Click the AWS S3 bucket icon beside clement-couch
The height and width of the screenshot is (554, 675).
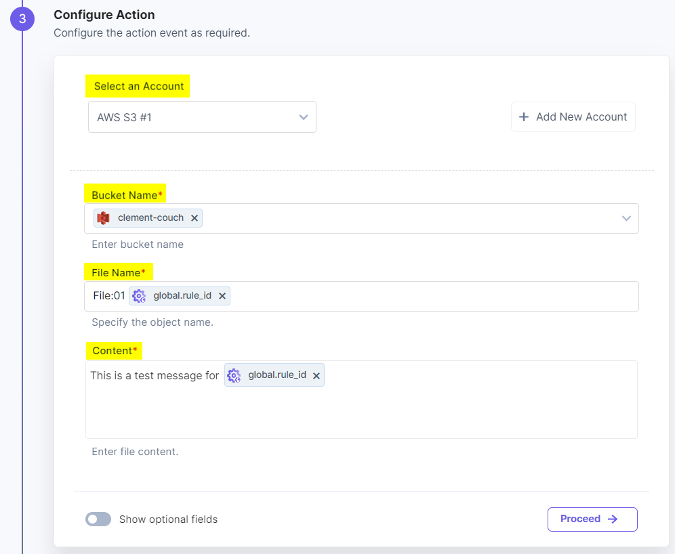pos(104,217)
